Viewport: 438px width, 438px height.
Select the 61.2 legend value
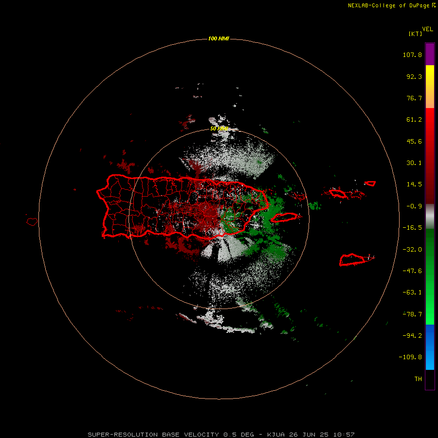click(414, 120)
